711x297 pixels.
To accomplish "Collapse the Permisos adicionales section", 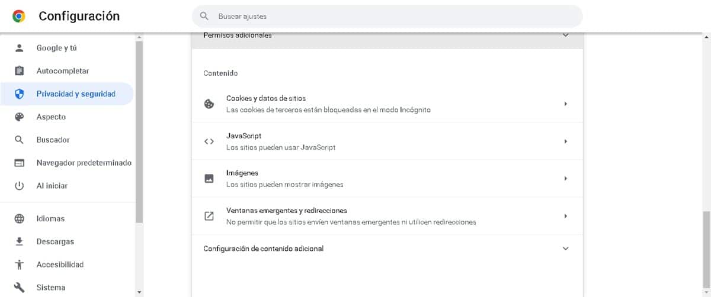I will click(565, 35).
